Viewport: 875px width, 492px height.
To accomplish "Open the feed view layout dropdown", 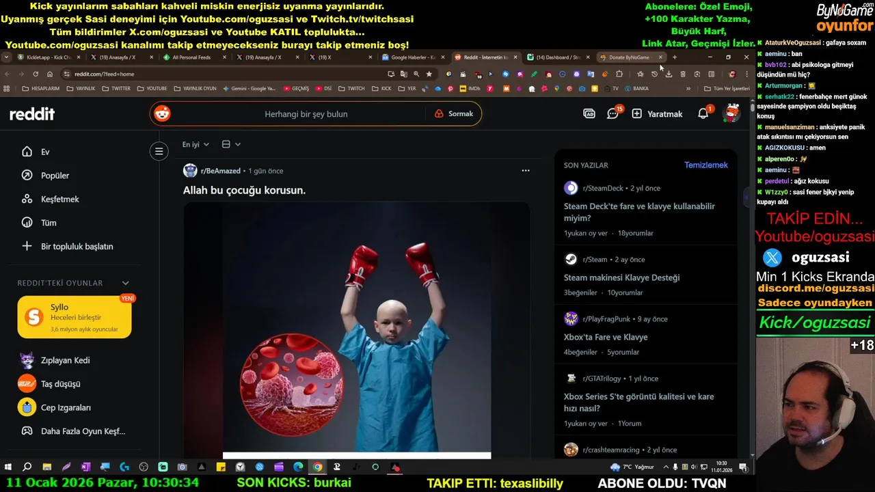I will click(x=231, y=144).
